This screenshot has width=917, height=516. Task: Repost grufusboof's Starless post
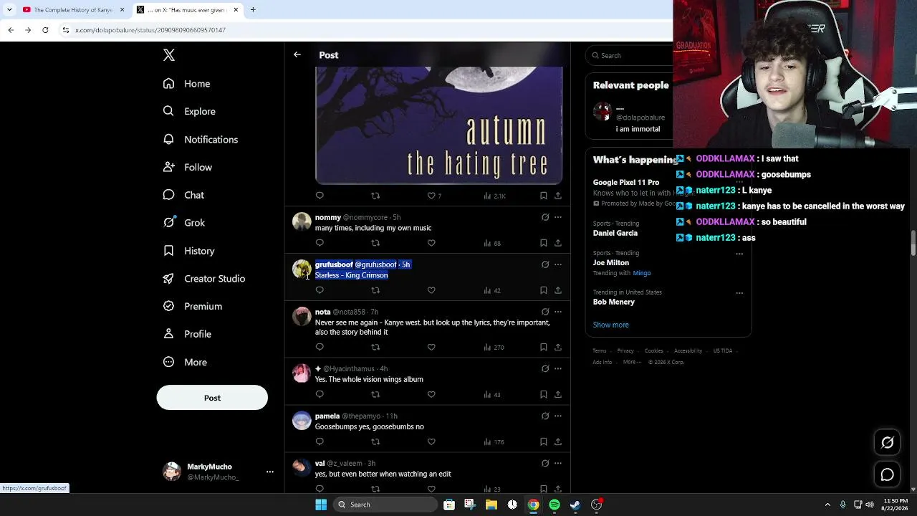375,290
